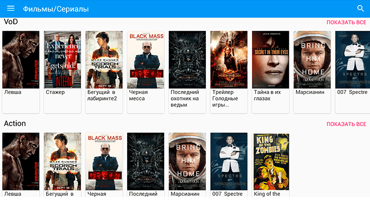This screenshot has width=370, height=202.
Task: Open Стажер (Intern) poster in VoD
Action: [62, 60]
